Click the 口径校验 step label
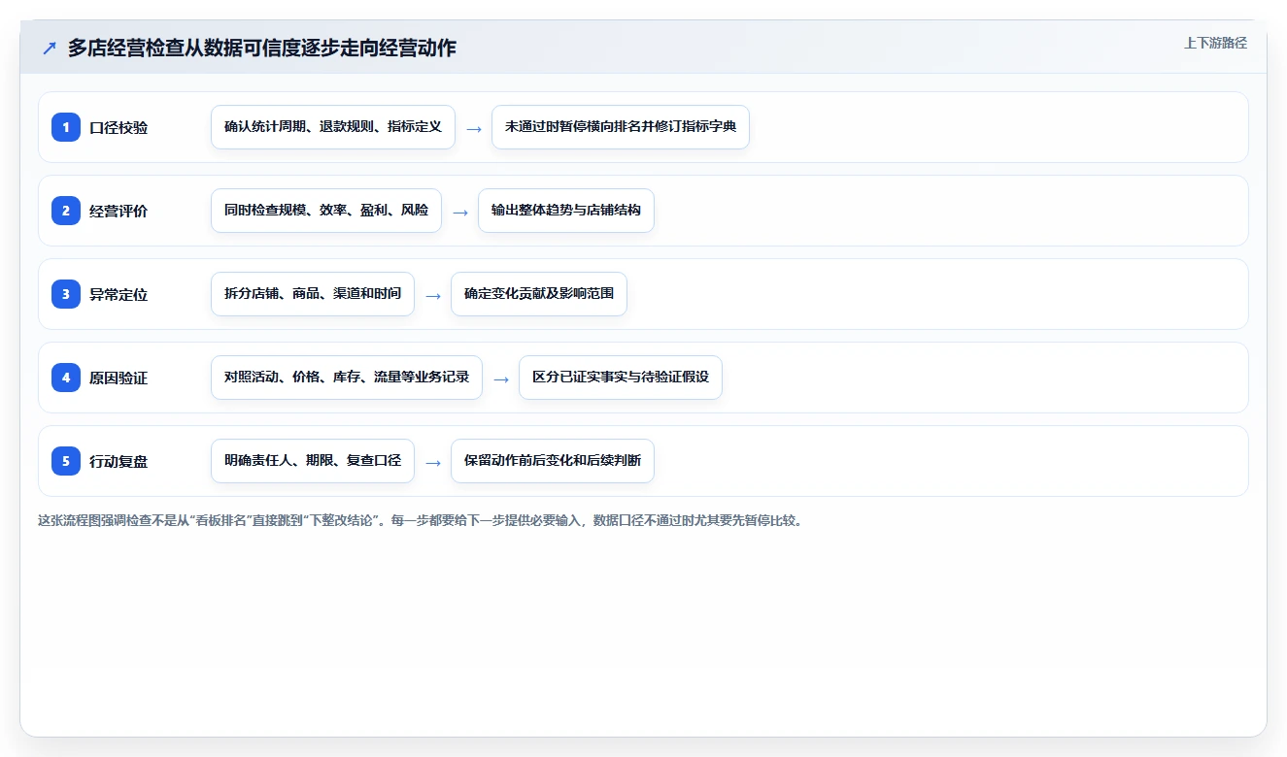The height and width of the screenshot is (757, 1287). pyautogui.click(x=119, y=127)
